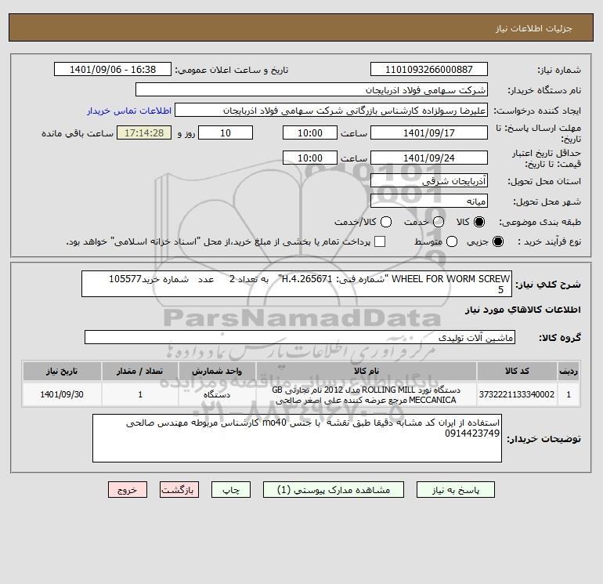Click the announcement date field 1401/09/06 - 16:38

pyautogui.click(x=113, y=69)
